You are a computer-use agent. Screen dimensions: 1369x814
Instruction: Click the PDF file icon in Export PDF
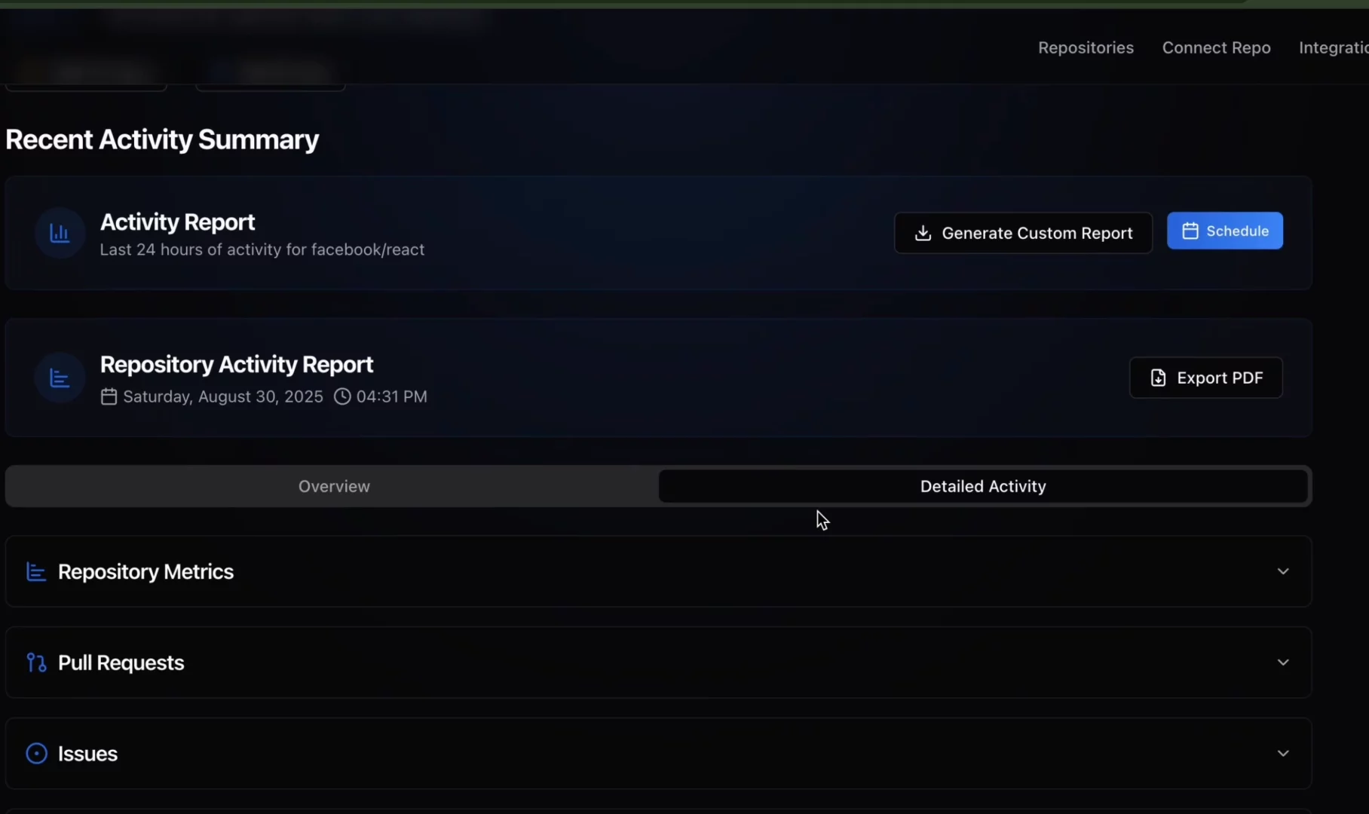tap(1158, 378)
